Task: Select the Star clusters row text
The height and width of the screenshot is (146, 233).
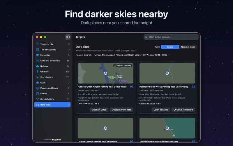Action: (46, 77)
